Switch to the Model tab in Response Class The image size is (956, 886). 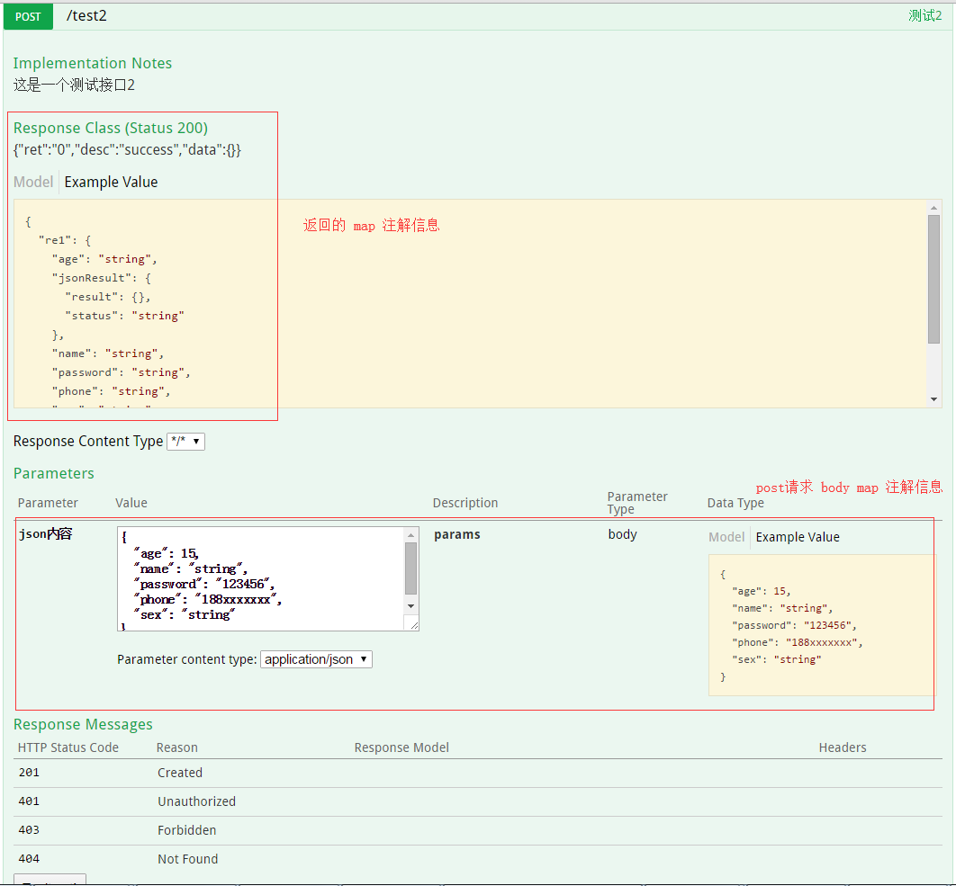pyautogui.click(x=32, y=182)
